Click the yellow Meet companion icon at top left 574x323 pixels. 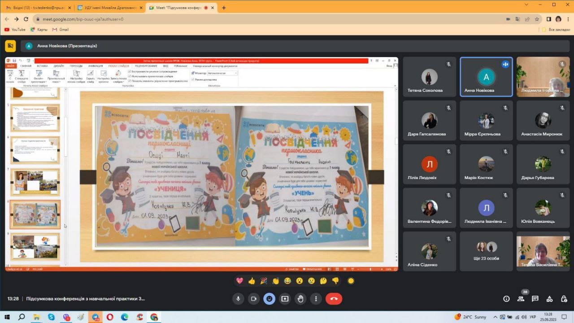tap(11, 46)
